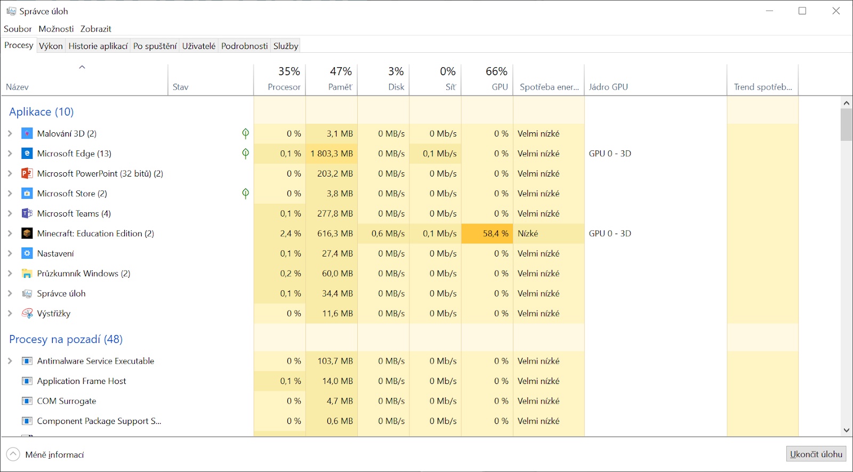Select the Správce úloh process name
Image resolution: width=853 pixels, height=472 pixels.
click(x=61, y=293)
